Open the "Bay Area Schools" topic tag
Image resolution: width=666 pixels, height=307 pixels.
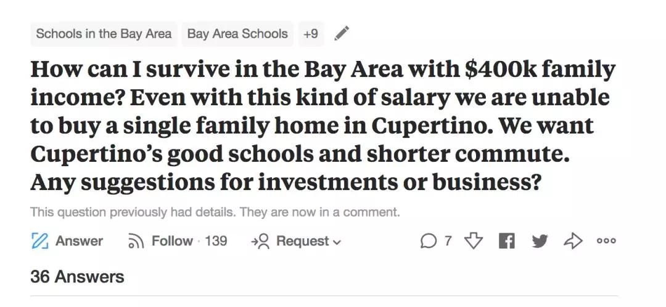[237, 34]
